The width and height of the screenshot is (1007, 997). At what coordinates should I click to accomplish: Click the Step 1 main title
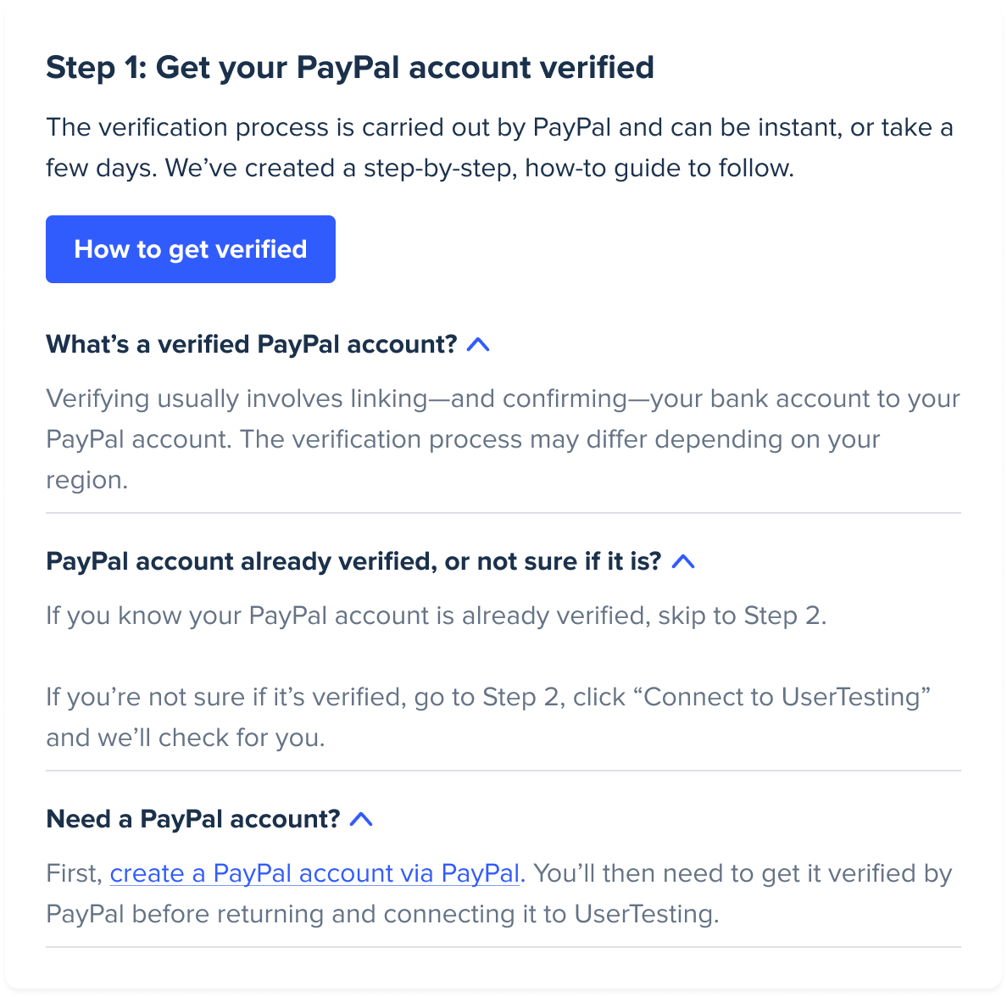click(x=349, y=68)
